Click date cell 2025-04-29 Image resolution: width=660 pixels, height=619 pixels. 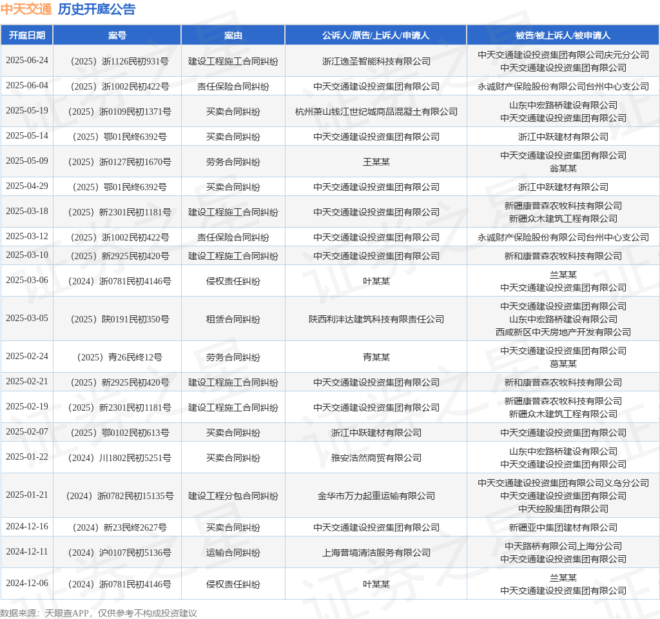pyautogui.click(x=27, y=186)
